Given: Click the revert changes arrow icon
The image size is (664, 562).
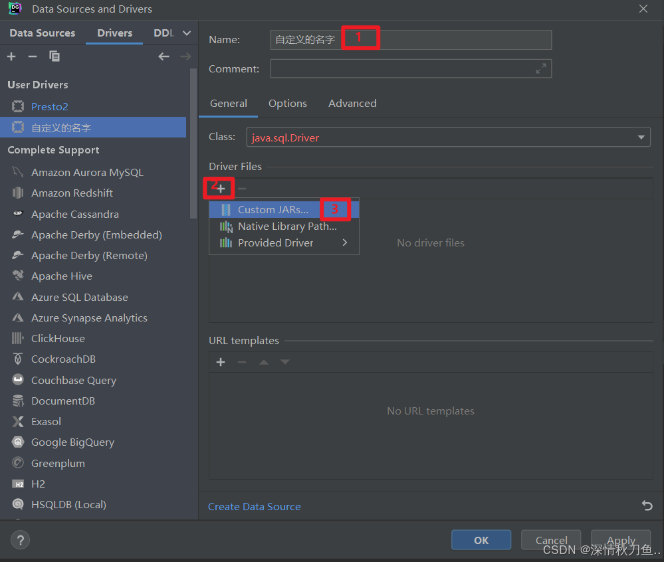Looking at the screenshot, I should tap(647, 506).
